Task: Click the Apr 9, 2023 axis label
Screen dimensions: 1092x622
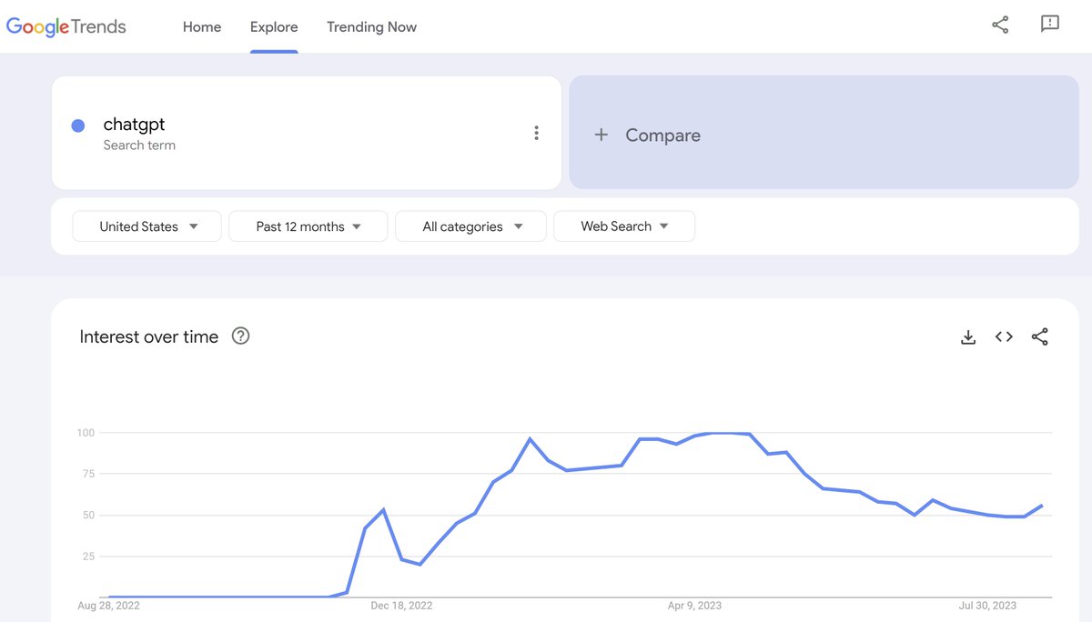Action: tap(696, 605)
